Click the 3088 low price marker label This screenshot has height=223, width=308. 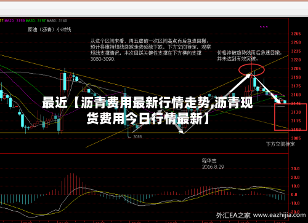137,136
